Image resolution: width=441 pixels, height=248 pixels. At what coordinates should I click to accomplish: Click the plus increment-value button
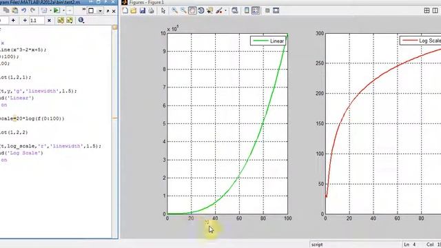click(13, 20)
